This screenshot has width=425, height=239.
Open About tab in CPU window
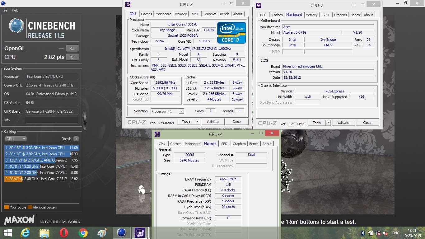tap(238, 14)
